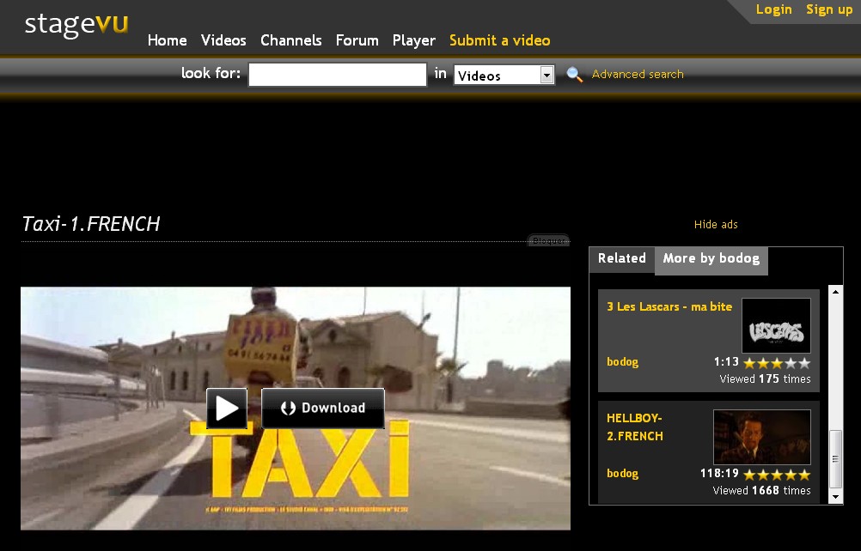Open the Channels page
The image size is (861, 551).
click(291, 40)
